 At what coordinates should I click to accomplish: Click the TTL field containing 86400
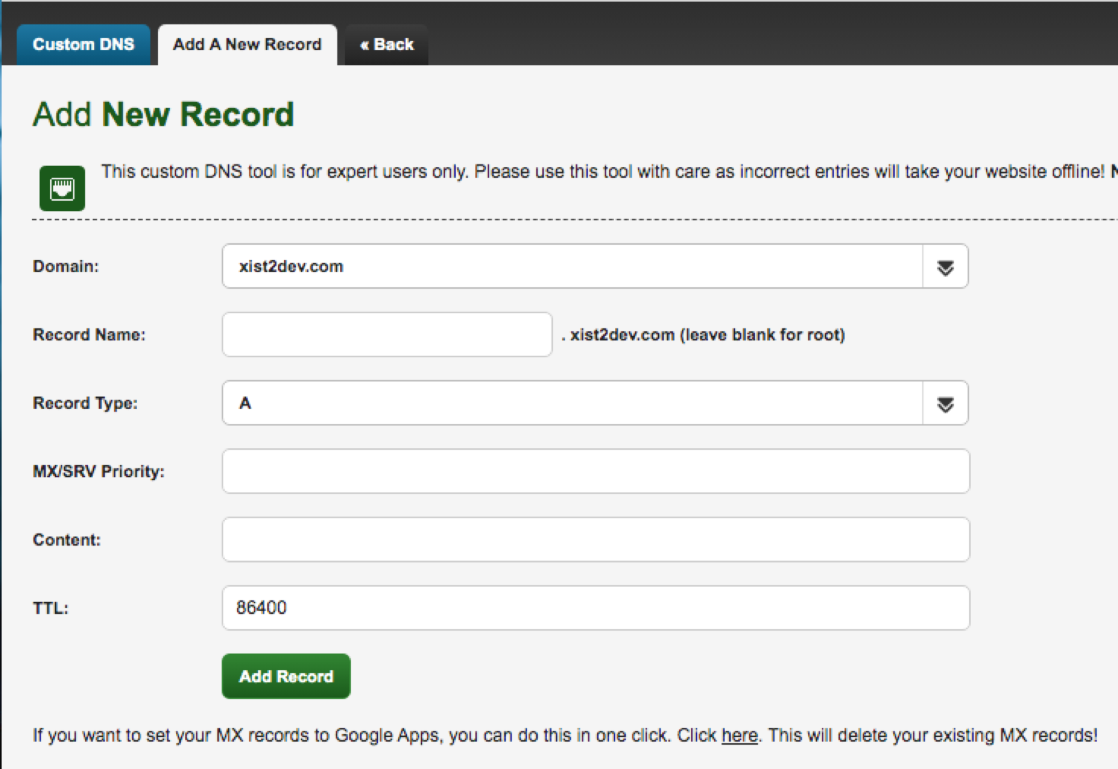[595, 608]
